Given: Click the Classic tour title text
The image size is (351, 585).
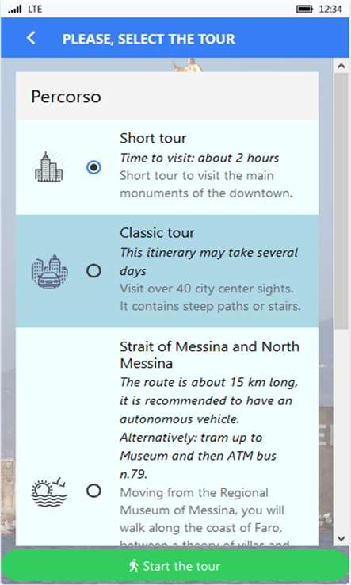Looking at the screenshot, I should click(157, 233).
